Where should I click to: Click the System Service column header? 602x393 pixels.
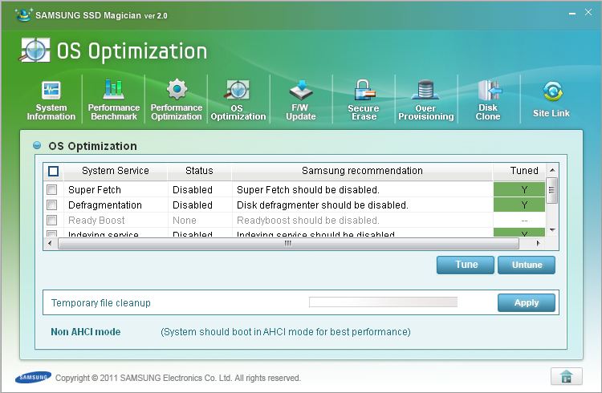(x=115, y=171)
